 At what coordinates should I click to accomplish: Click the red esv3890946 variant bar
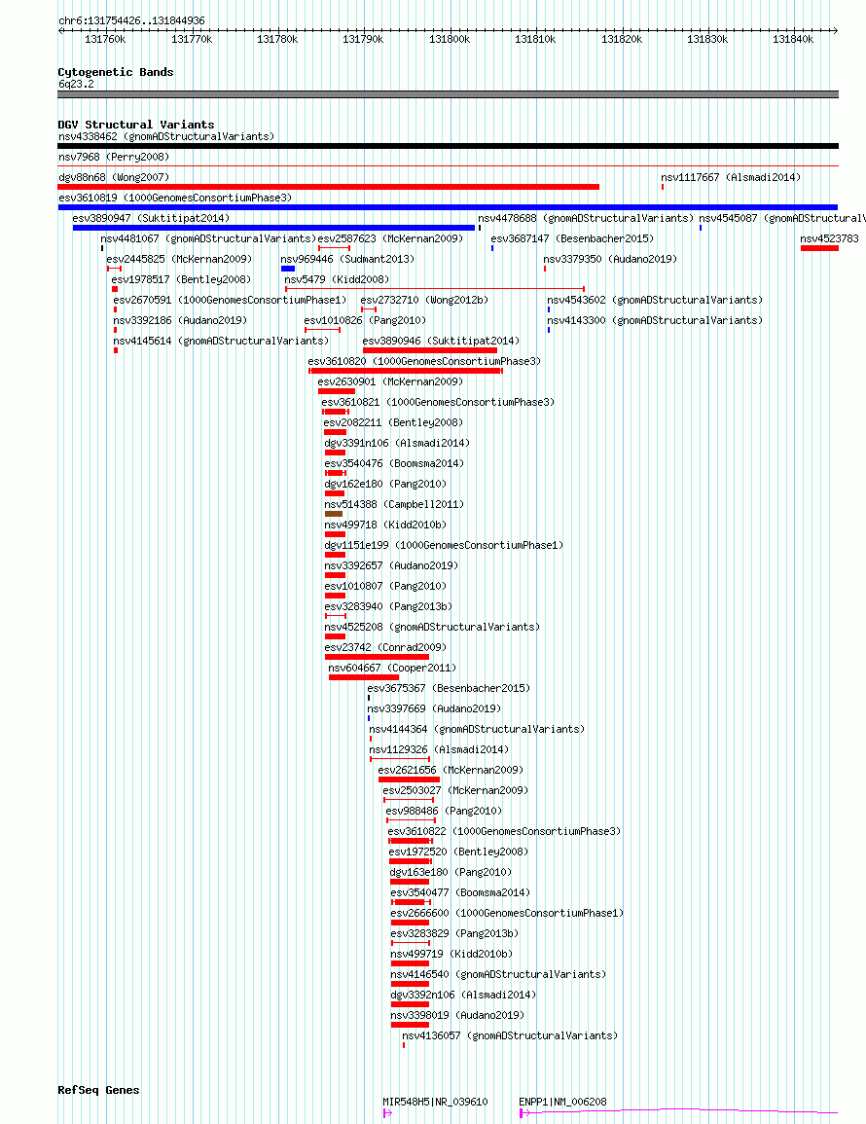(x=430, y=350)
